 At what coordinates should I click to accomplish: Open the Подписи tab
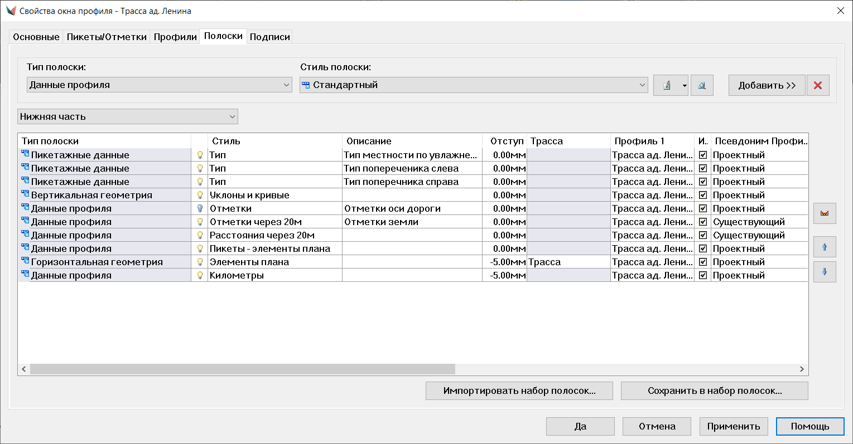269,37
